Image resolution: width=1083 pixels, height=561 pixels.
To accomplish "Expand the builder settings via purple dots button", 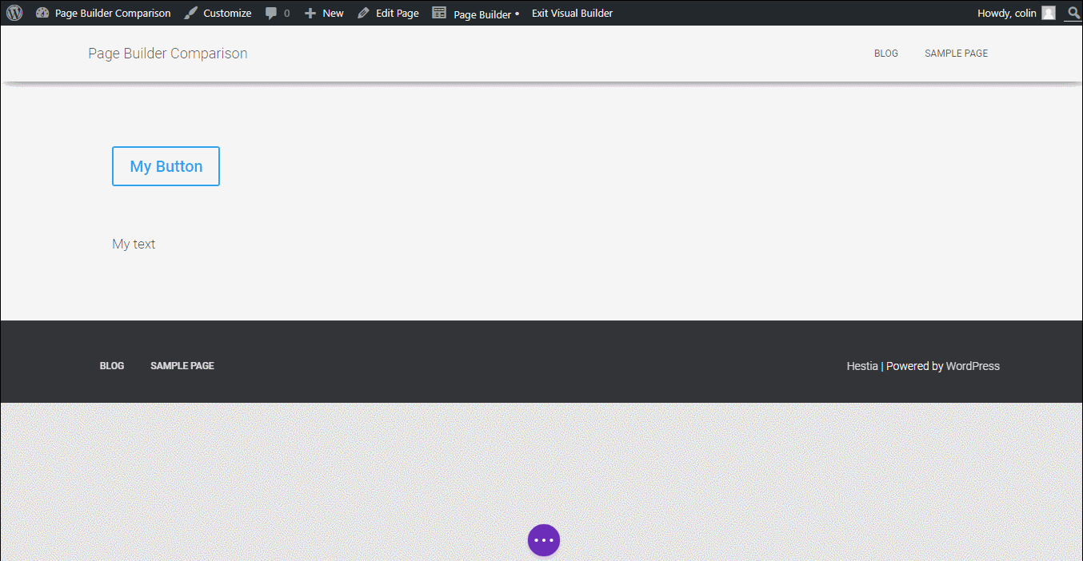I will coord(544,539).
